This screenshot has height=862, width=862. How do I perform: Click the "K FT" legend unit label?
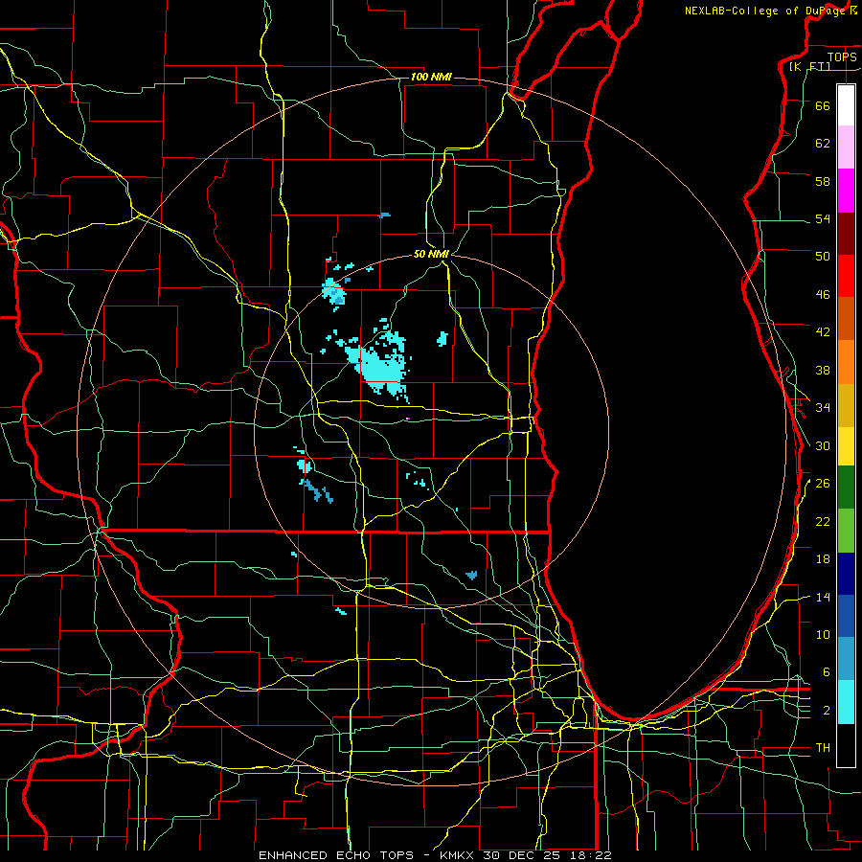point(811,66)
